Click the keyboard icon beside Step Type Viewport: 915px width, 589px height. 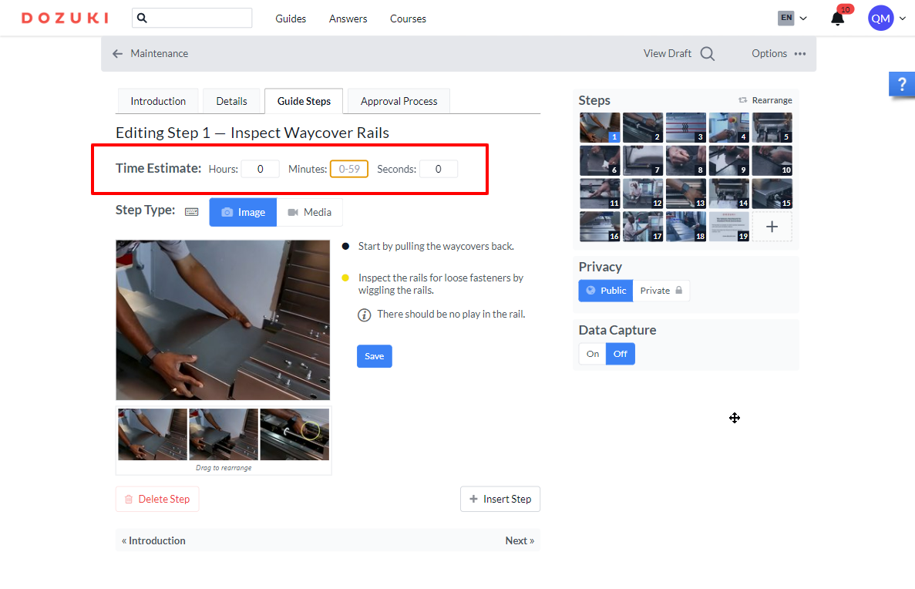pyautogui.click(x=191, y=212)
